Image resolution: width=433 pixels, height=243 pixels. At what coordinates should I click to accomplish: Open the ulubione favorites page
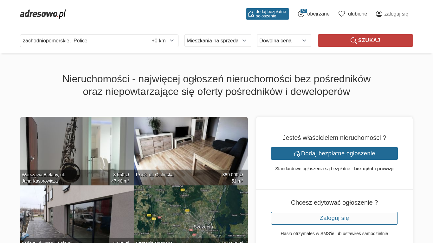[x=357, y=14]
